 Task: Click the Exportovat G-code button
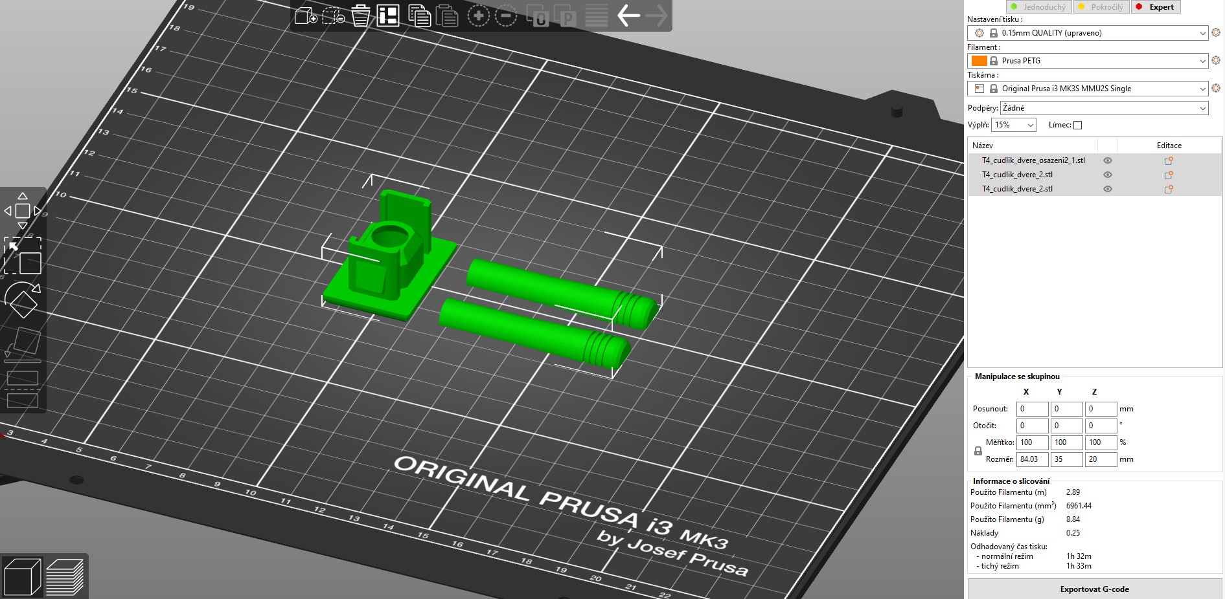pyautogui.click(x=1095, y=589)
